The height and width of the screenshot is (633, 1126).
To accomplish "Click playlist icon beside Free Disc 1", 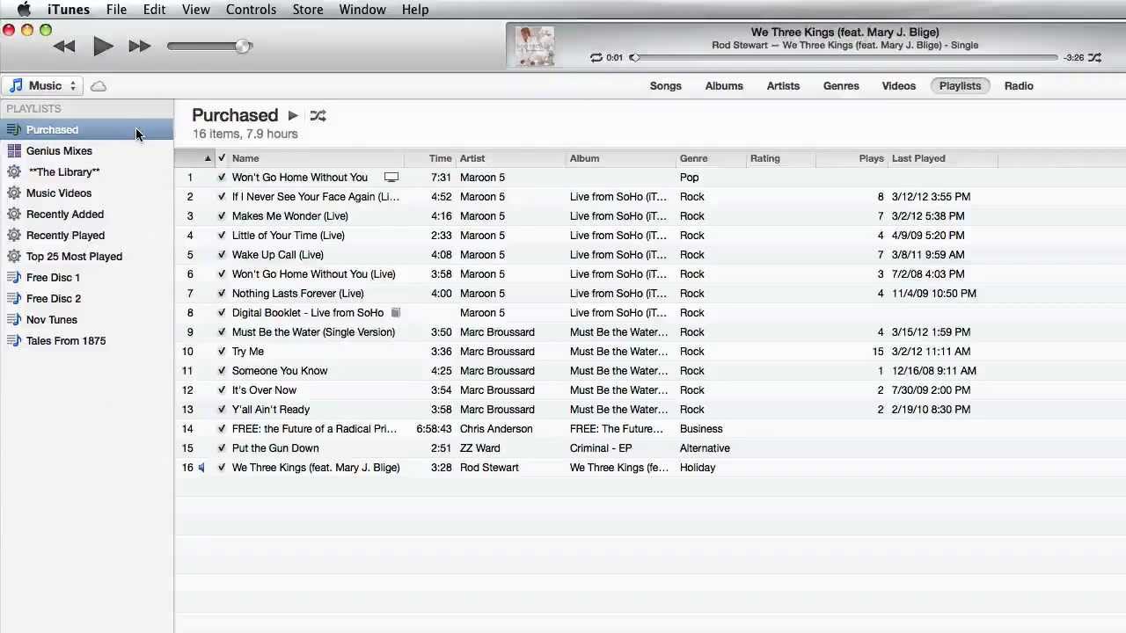I will (14, 278).
